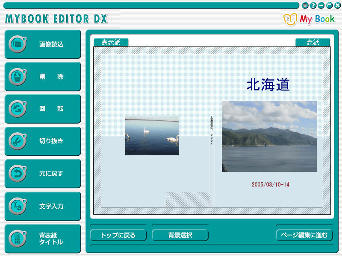This screenshot has width=342, height=256.
Task: Select the swan photo on back cover
Action: [x=152, y=135]
